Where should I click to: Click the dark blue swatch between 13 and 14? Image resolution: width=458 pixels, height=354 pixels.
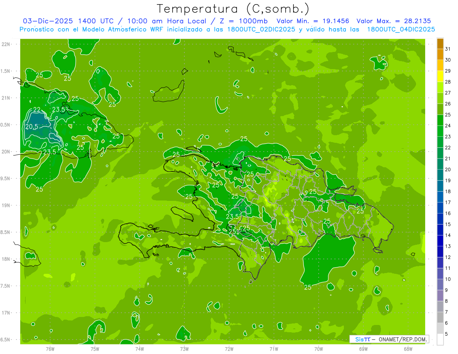(440, 241)
